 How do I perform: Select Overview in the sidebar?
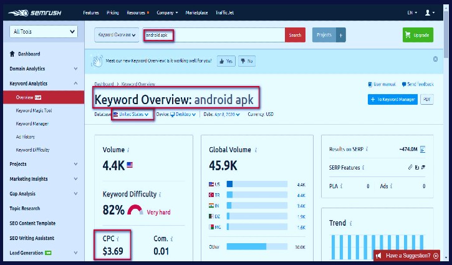click(44, 97)
